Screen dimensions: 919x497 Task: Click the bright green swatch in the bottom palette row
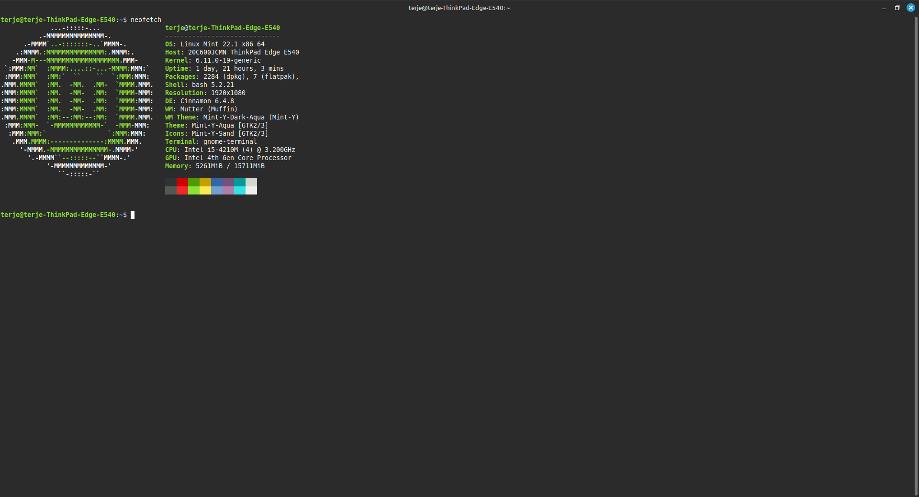tap(194, 191)
